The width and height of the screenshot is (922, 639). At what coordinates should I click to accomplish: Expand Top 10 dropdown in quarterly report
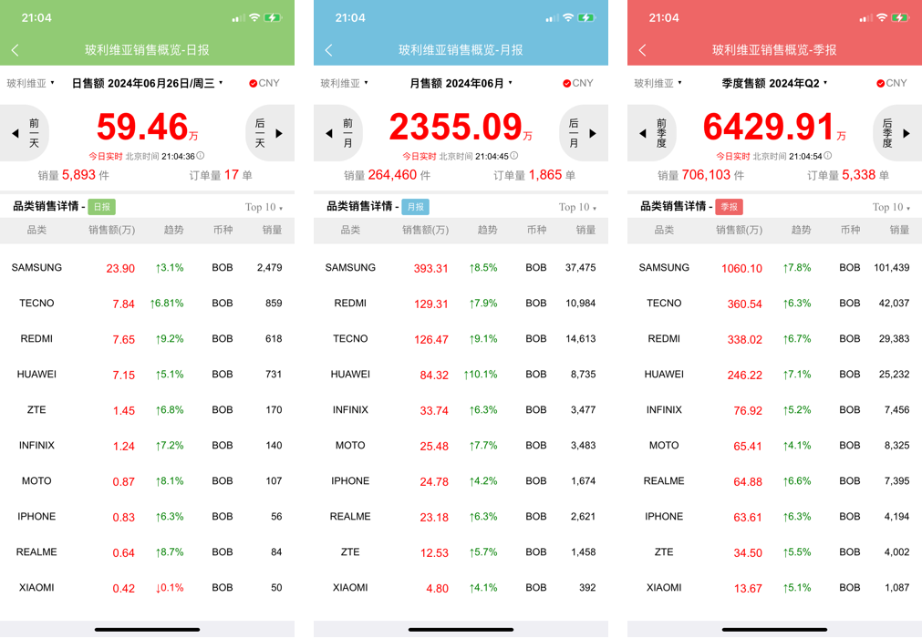[891, 207]
